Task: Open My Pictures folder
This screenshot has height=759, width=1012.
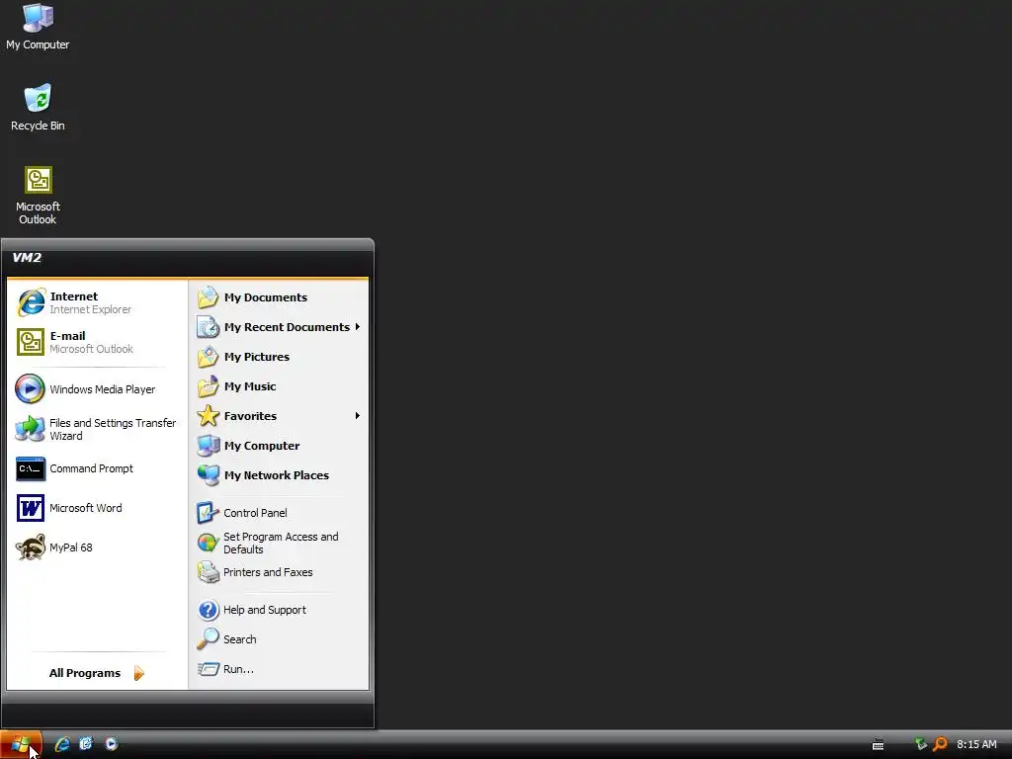Action: (x=279, y=357)
